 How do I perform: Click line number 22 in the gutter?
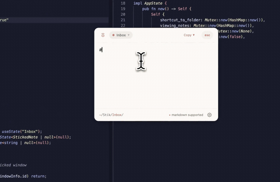pyautogui.click(x=123, y=25)
